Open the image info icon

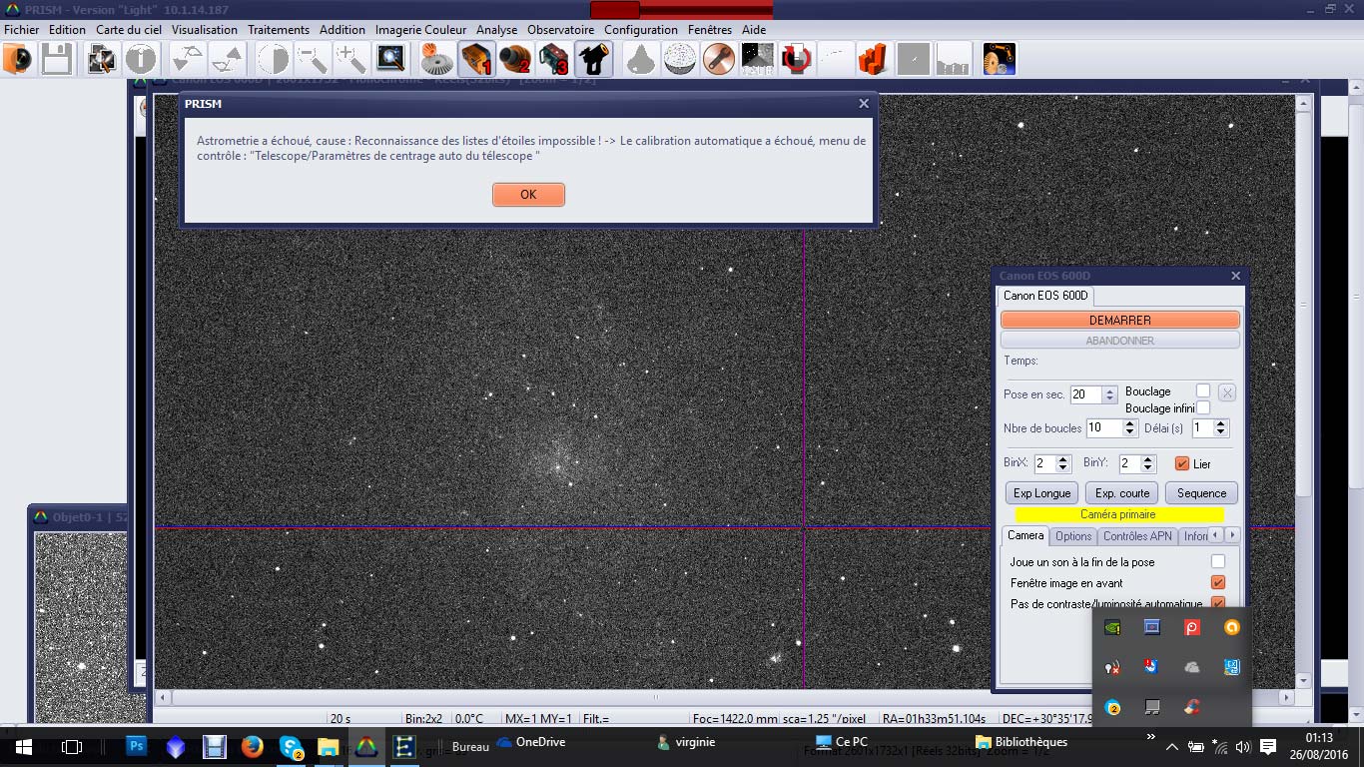tap(140, 60)
